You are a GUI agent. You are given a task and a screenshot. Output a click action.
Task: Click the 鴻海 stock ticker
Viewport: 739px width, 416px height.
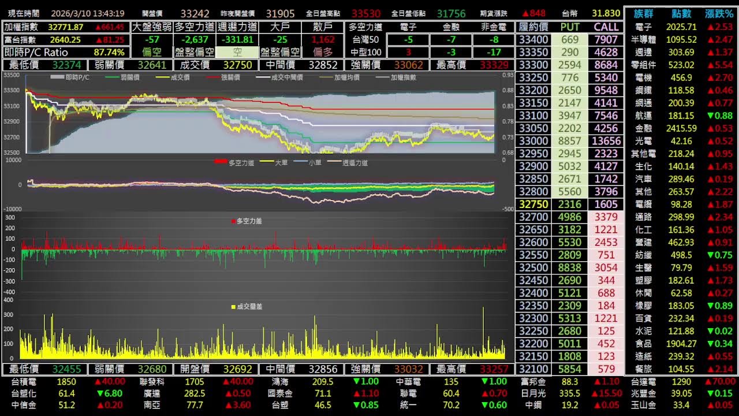coord(280,381)
